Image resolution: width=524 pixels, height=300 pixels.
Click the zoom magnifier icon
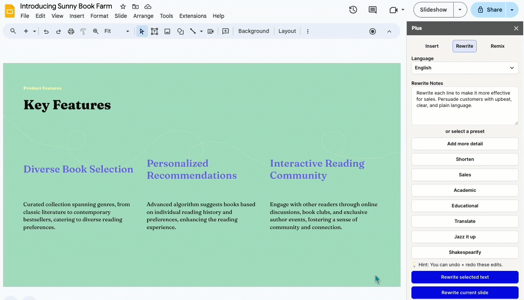96,31
